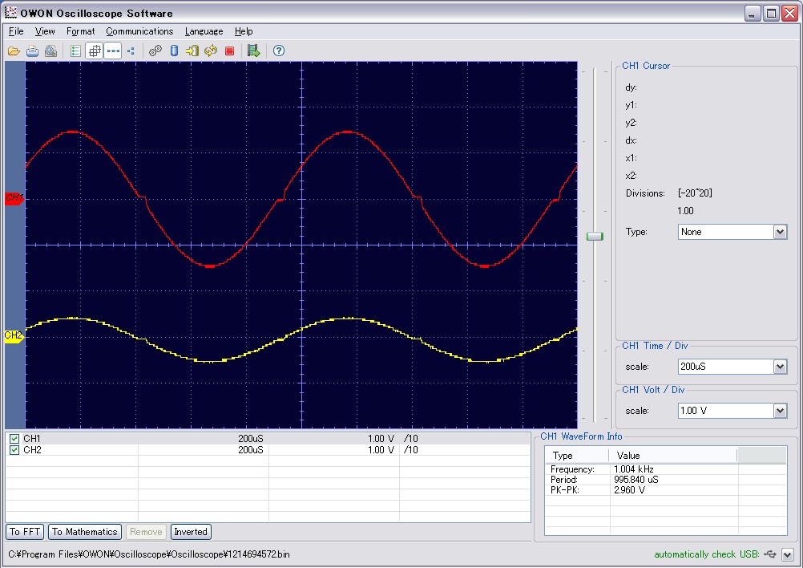
Task: Open the cursor Type dropdown
Action: [x=780, y=232]
